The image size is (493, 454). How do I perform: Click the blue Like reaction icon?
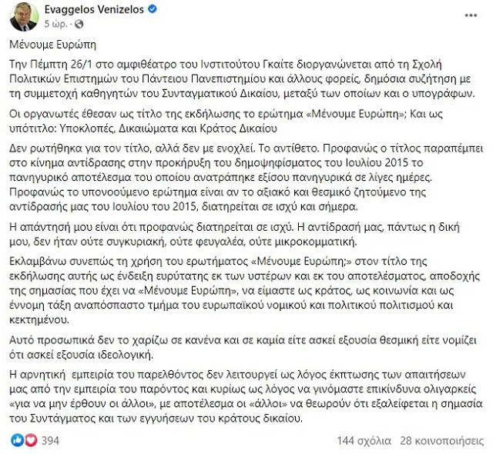pos(17,439)
